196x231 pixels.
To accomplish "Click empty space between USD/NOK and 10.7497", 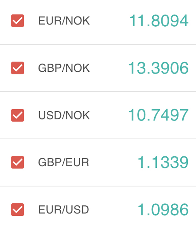I will click(x=109, y=115).
